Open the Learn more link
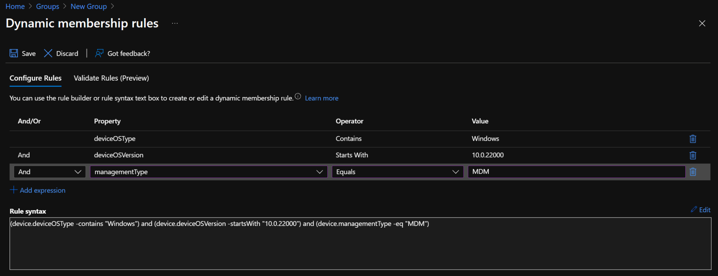The image size is (718, 276). tap(321, 98)
